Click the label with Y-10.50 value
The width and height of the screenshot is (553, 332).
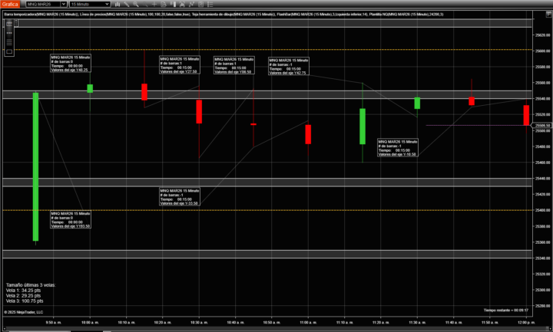coord(398,147)
